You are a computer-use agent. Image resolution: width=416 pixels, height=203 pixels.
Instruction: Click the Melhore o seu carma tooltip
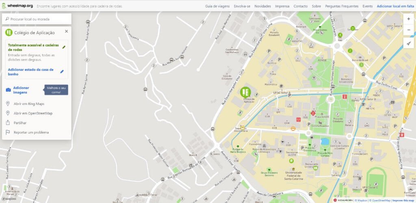tap(56, 90)
